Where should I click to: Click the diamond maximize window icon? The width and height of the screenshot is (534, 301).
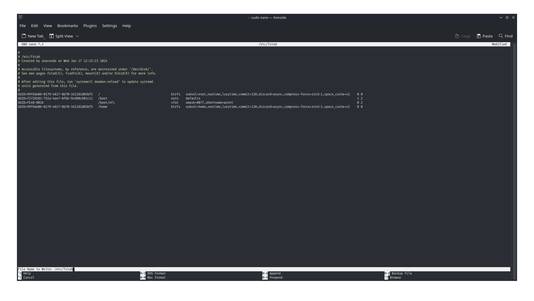[507, 17]
